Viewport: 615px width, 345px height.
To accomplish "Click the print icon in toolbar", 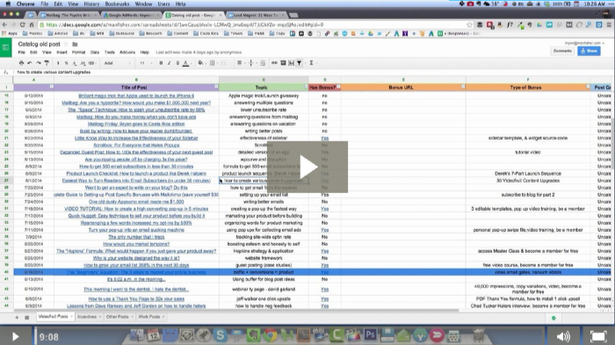I will 21,62.
